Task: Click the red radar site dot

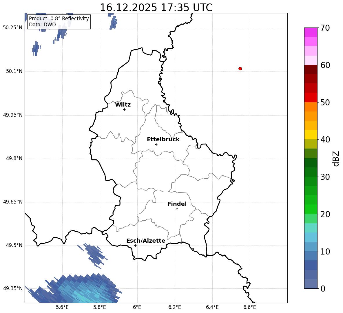Action: tap(240, 69)
